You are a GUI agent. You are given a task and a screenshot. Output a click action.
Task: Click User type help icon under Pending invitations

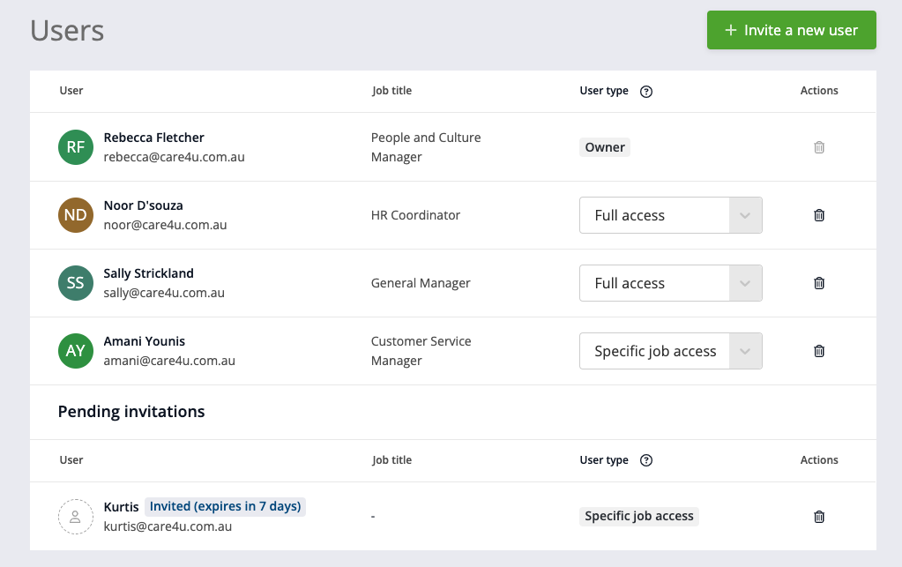point(646,460)
